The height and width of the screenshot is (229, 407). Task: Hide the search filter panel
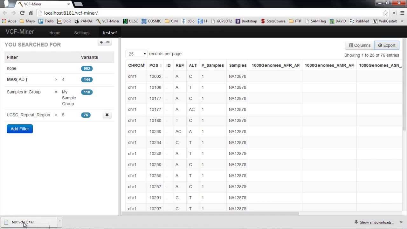[105, 42]
